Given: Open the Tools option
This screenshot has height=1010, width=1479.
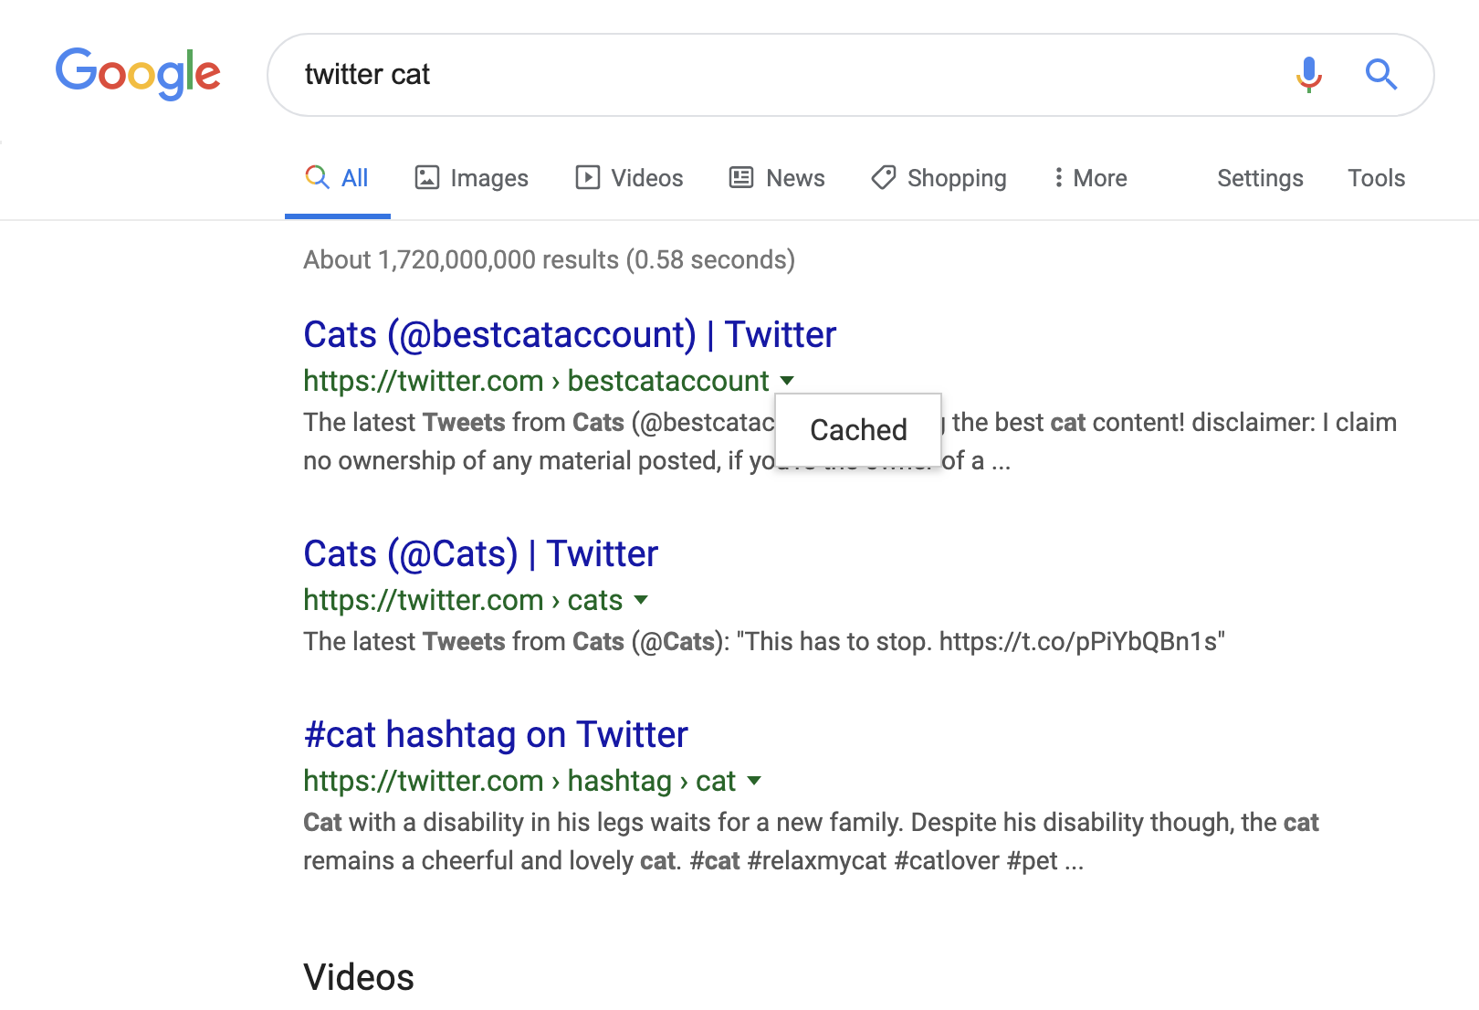Looking at the screenshot, I should coord(1376,178).
